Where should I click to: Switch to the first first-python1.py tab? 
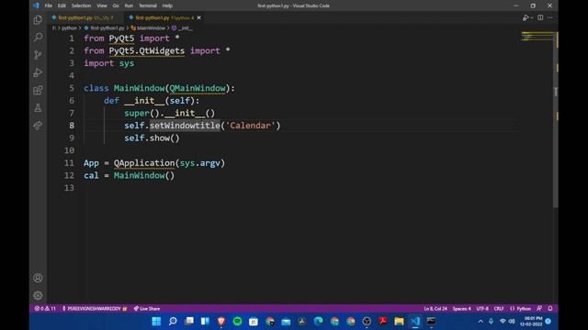coord(85,17)
